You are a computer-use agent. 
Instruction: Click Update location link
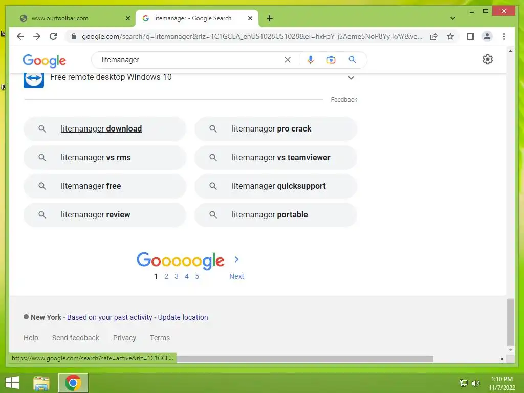pyautogui.click(x=183, y=317)
